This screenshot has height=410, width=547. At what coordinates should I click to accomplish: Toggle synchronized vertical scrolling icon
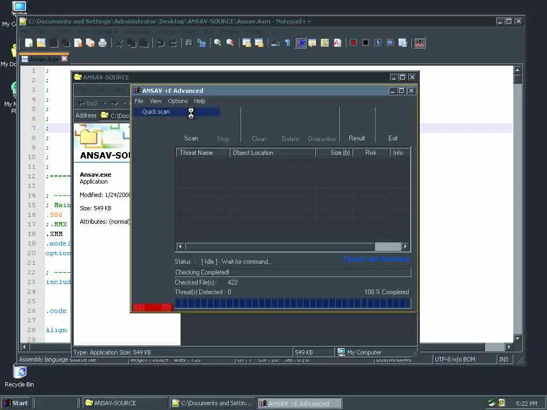click(247, 43)
